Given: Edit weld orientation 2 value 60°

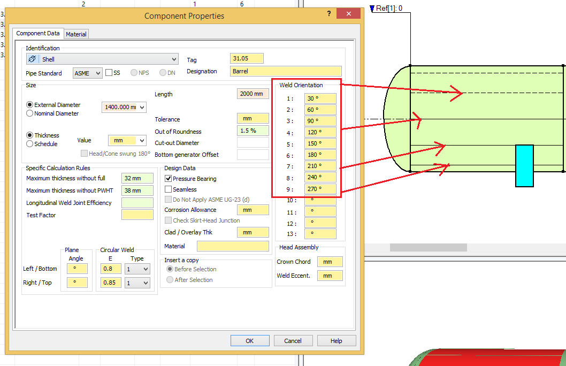Looking at the screenshot, I should pos(320,110).
